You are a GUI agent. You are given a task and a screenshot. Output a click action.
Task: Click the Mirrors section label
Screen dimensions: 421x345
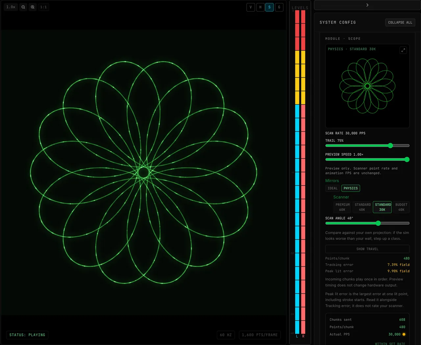point(332,181)
